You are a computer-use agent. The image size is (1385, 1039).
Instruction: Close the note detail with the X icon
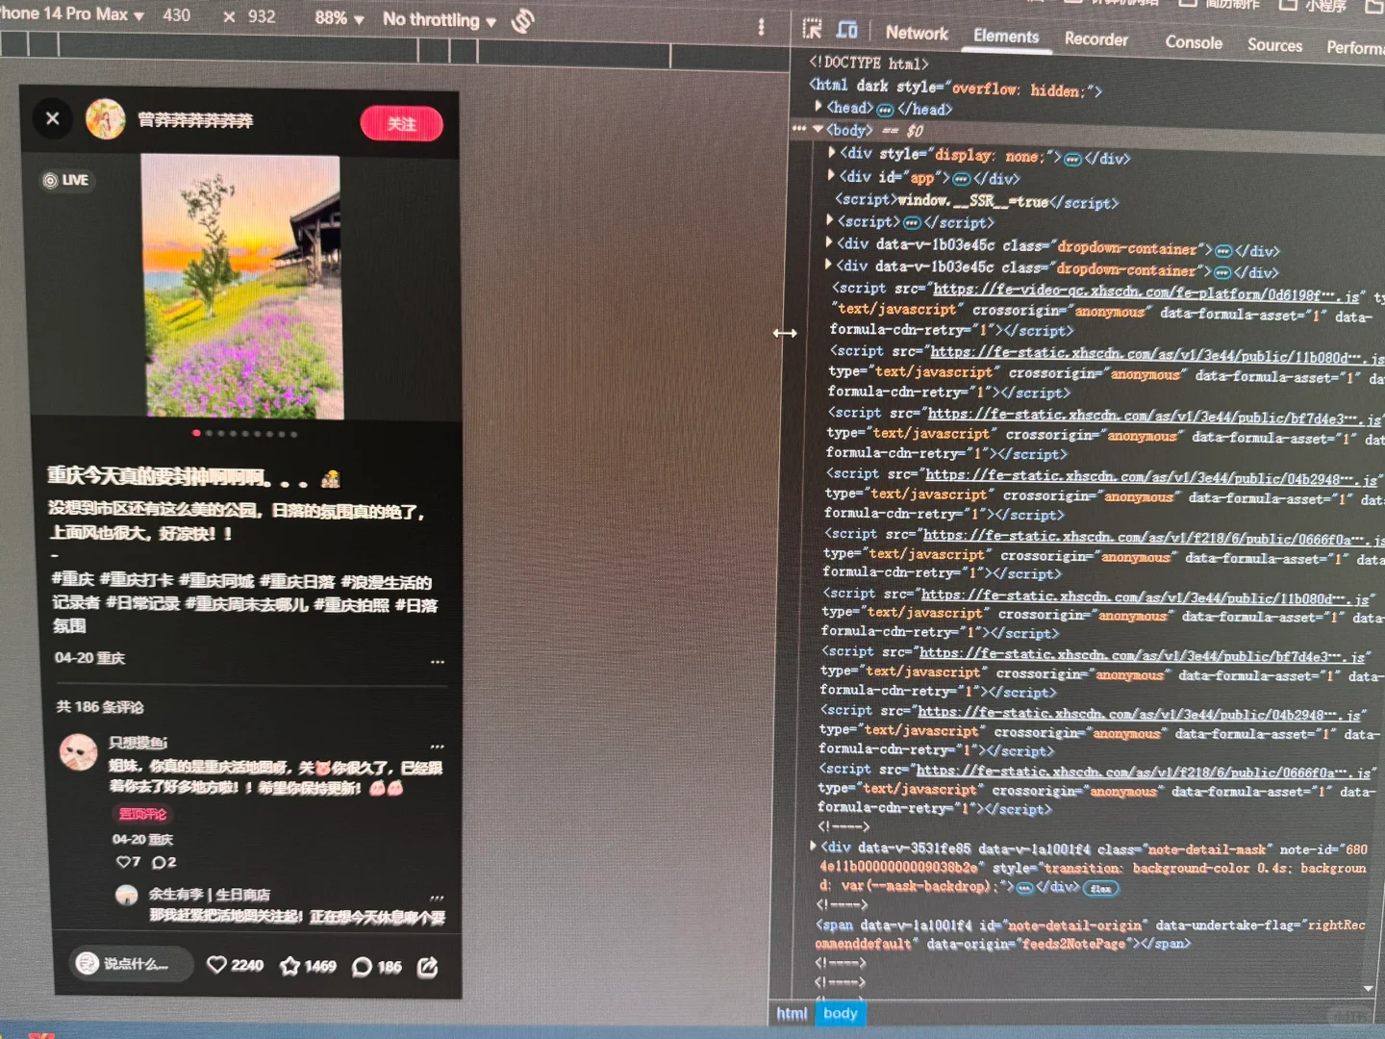(53, 118)
